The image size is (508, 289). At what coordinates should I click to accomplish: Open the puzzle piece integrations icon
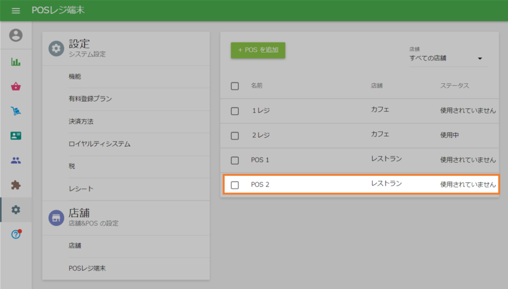(x=16, y=185)
